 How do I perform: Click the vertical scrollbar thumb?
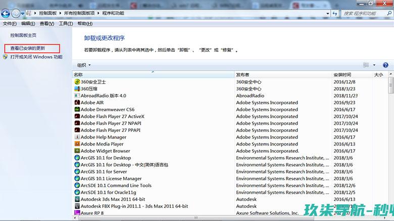[x=391, y=85]
